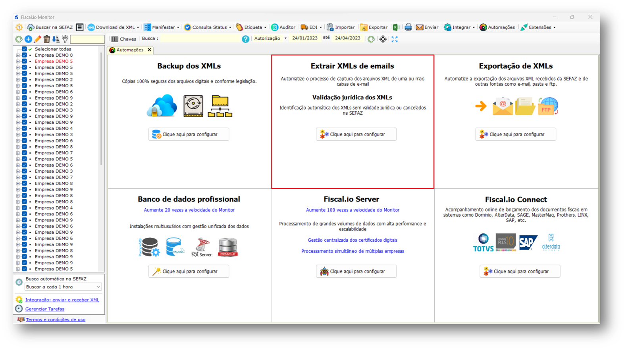Click the Buscar na SEFAZ cloud icon
The image size is (626, 350).
point(31,27)
